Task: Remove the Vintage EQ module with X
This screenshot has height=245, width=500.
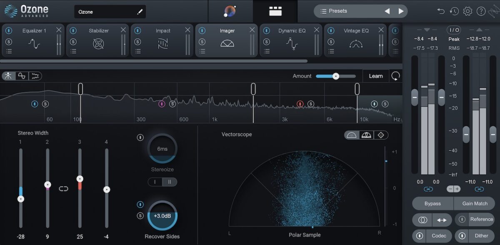Action: coord(381,30)
